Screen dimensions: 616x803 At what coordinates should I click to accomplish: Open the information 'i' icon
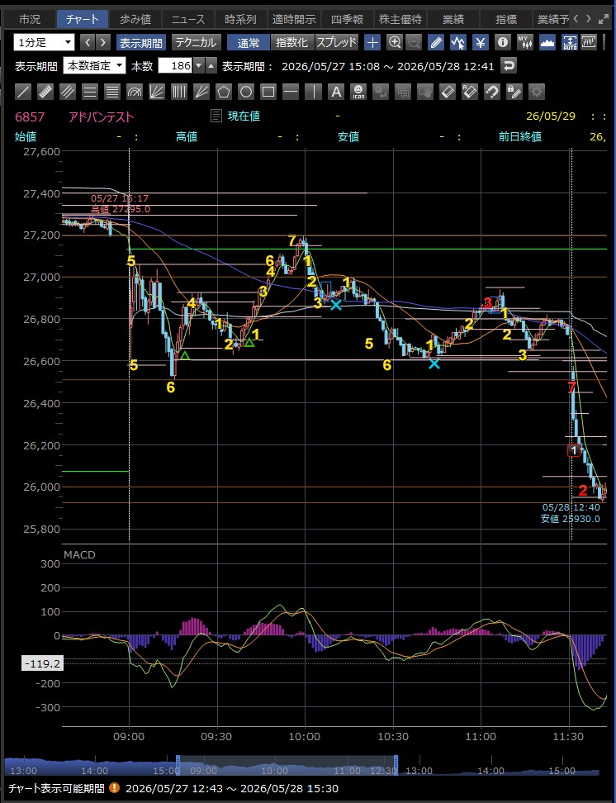click(x=503, y=42)
